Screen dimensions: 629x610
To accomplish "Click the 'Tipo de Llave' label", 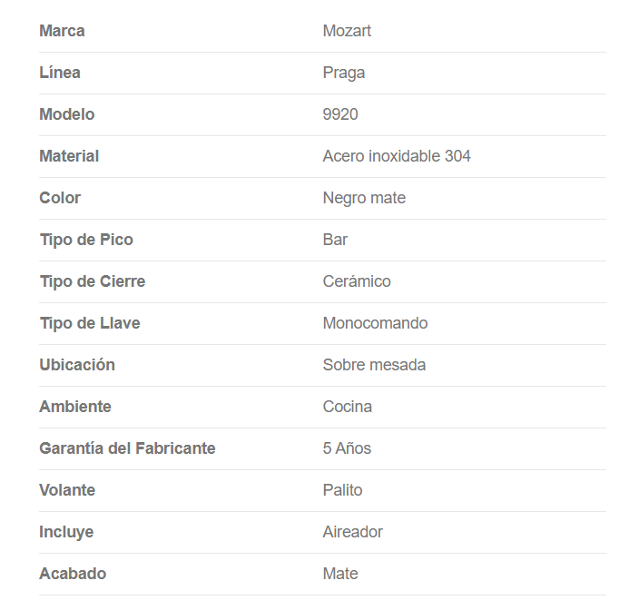I will click(90, 323).
